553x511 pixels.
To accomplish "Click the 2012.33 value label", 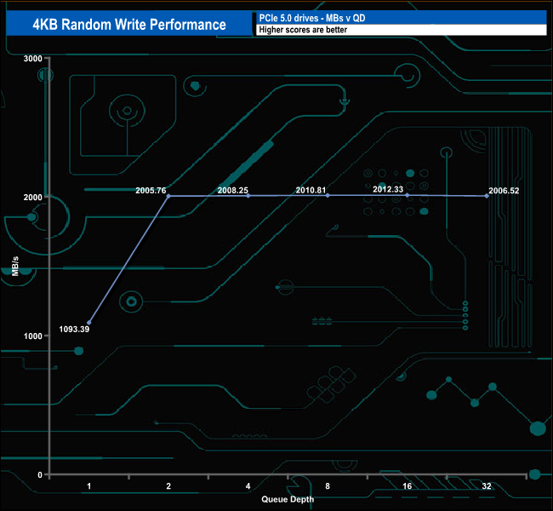I will [388, 189].
